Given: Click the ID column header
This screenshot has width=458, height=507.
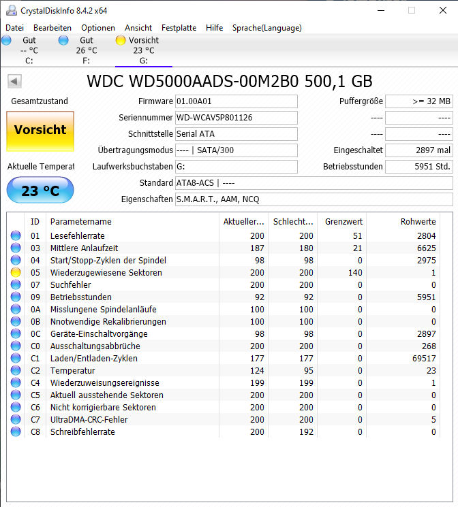Looking at the screenshot, I should [x=35, y=221].
